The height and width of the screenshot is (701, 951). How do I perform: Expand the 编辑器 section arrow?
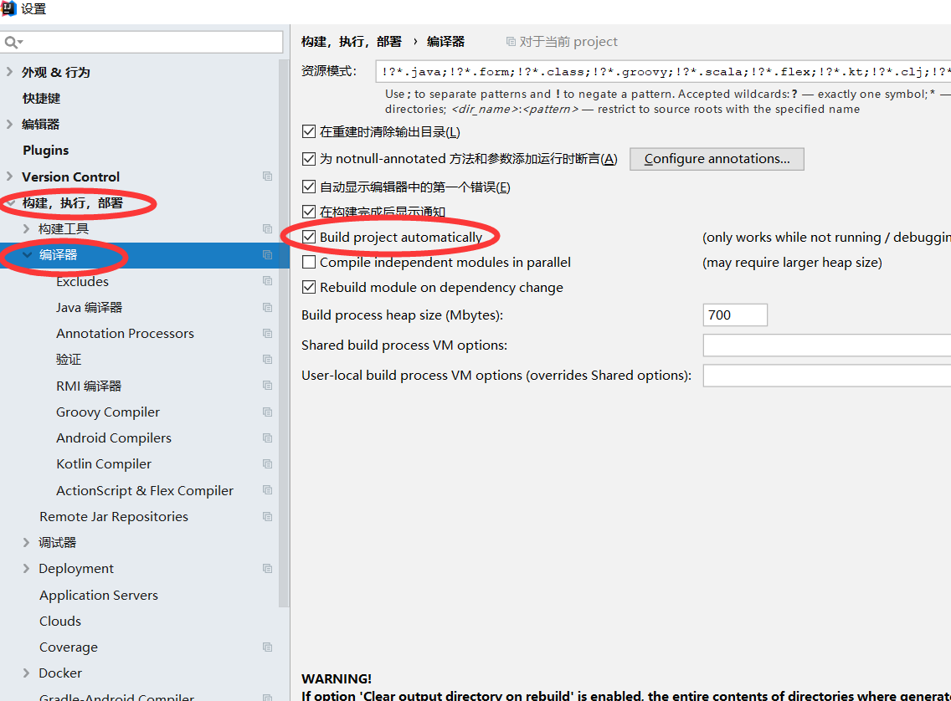(x=9, y=124)
